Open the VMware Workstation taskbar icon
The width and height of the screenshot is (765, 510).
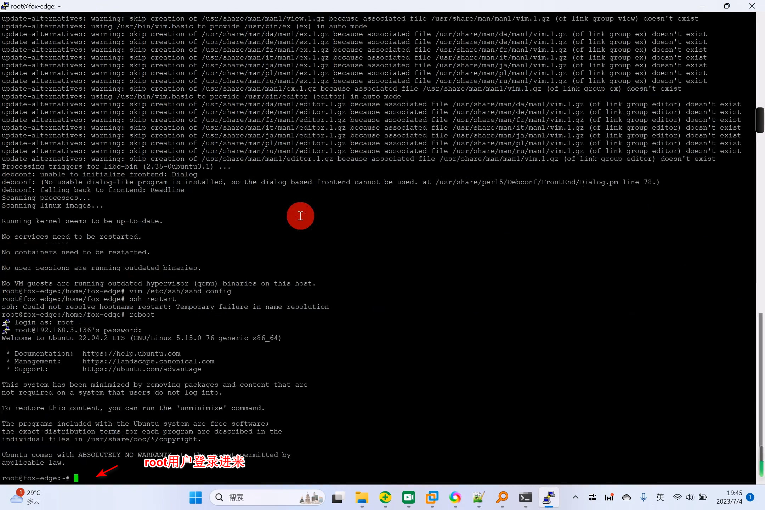[432, 498]
